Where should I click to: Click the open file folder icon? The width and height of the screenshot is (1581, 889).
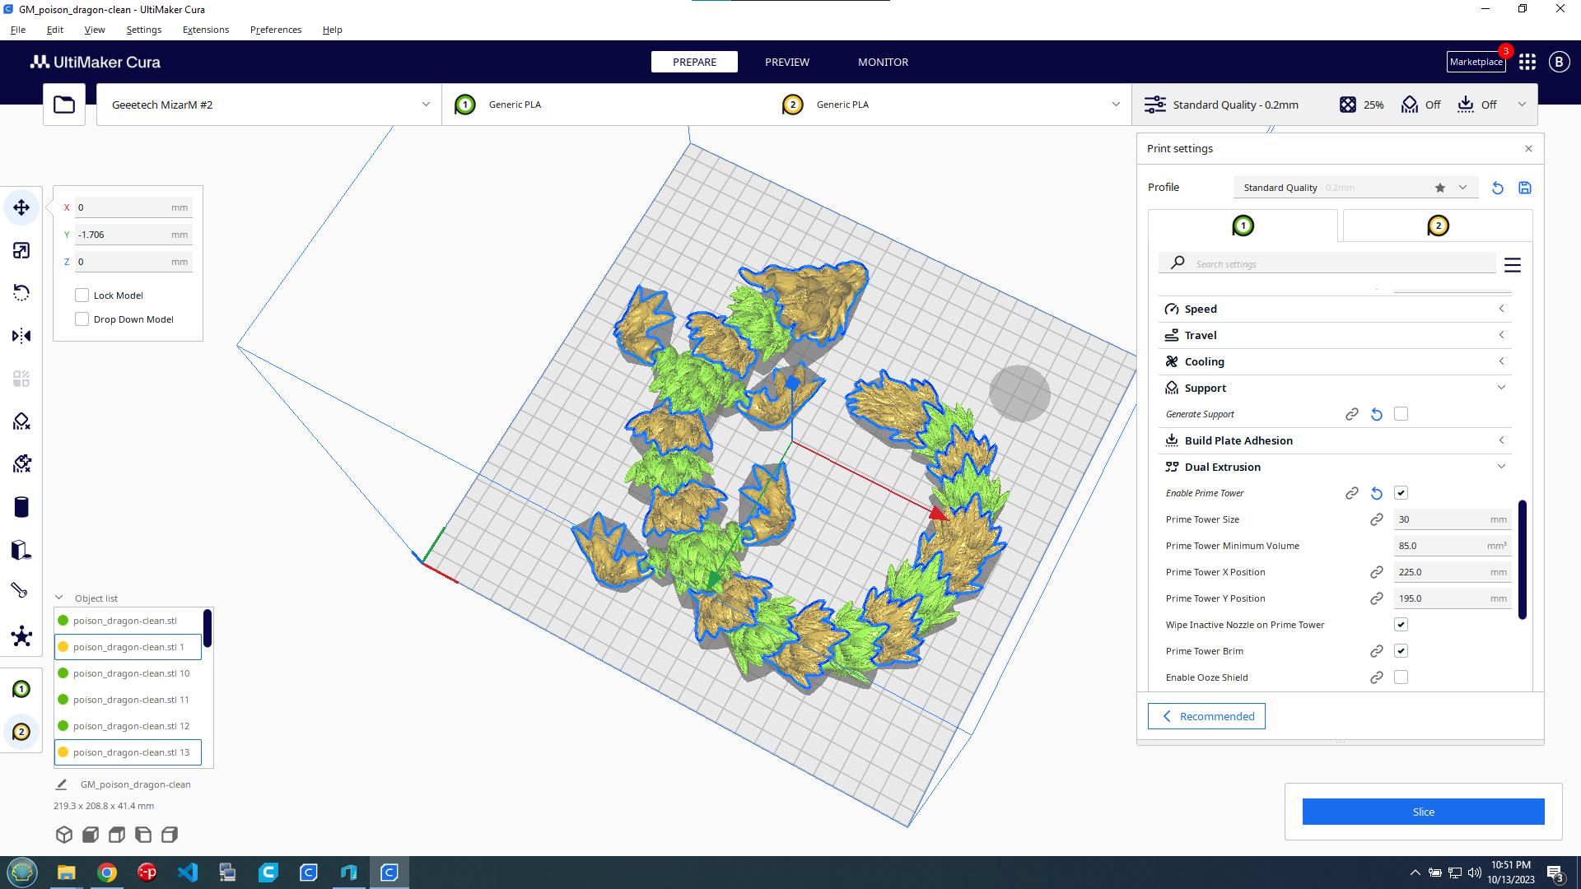[64, 105]
